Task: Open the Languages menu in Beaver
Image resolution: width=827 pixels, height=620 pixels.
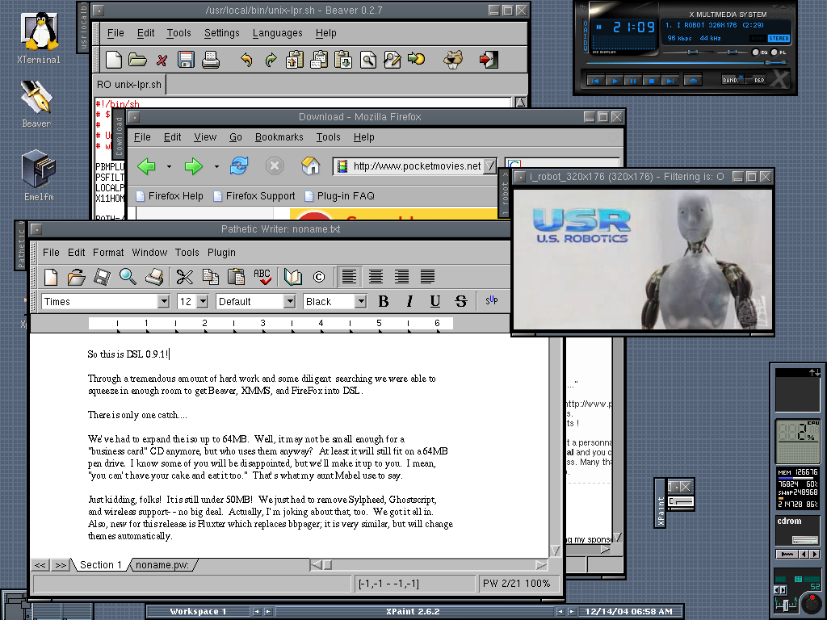Action: click(278, 32)
